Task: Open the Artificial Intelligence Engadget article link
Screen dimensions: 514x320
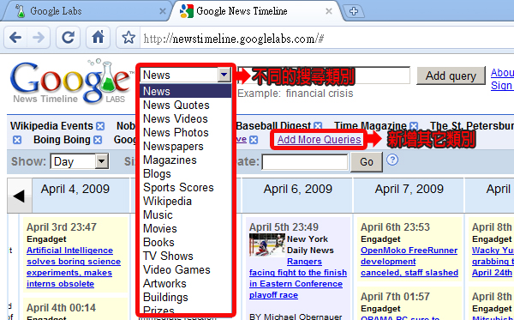Action: [74, 267]
